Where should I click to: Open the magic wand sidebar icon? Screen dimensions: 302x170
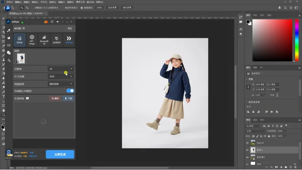9,30
